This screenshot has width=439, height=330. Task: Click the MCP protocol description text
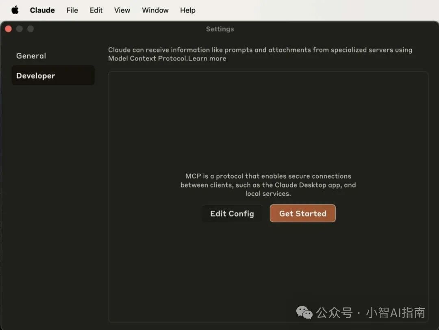tap(268, 185)
